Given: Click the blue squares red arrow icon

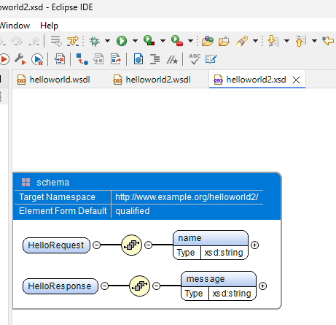Looking at the screenshot, I should coord(82,59).
